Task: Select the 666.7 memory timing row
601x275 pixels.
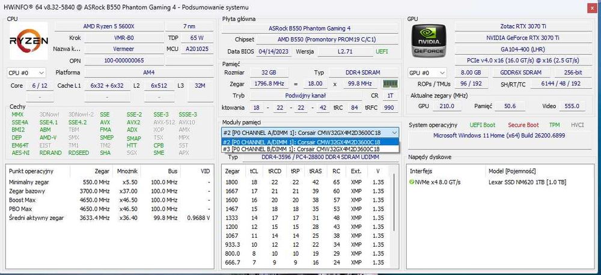Action: point(307,262)
